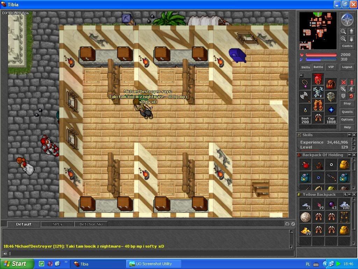Open the Betchor Ski chat tab
Screen dimensions: 358x269
point(91,224)
